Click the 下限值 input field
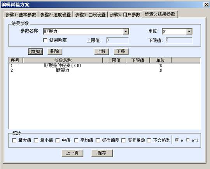 point(179,40)
